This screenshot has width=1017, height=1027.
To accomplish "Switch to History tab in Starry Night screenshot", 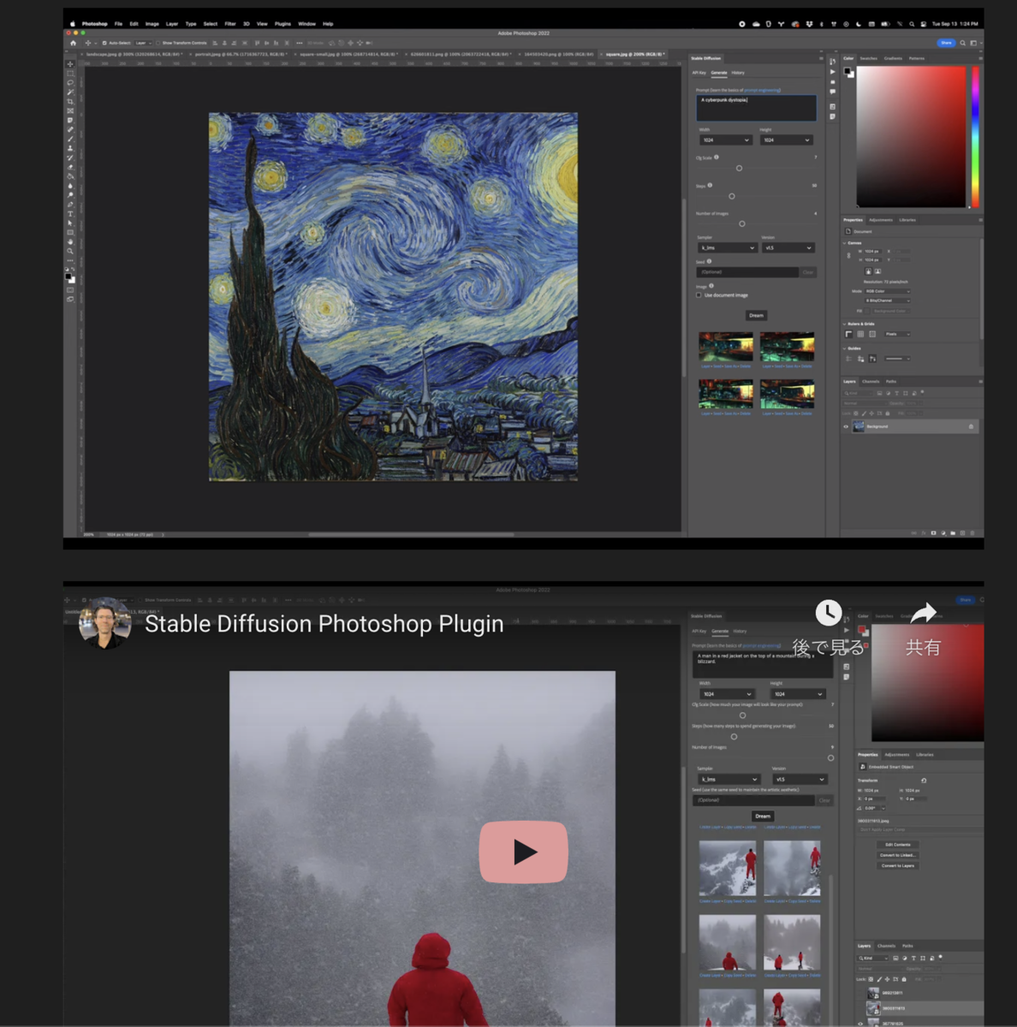I will (x=738, y=73).
